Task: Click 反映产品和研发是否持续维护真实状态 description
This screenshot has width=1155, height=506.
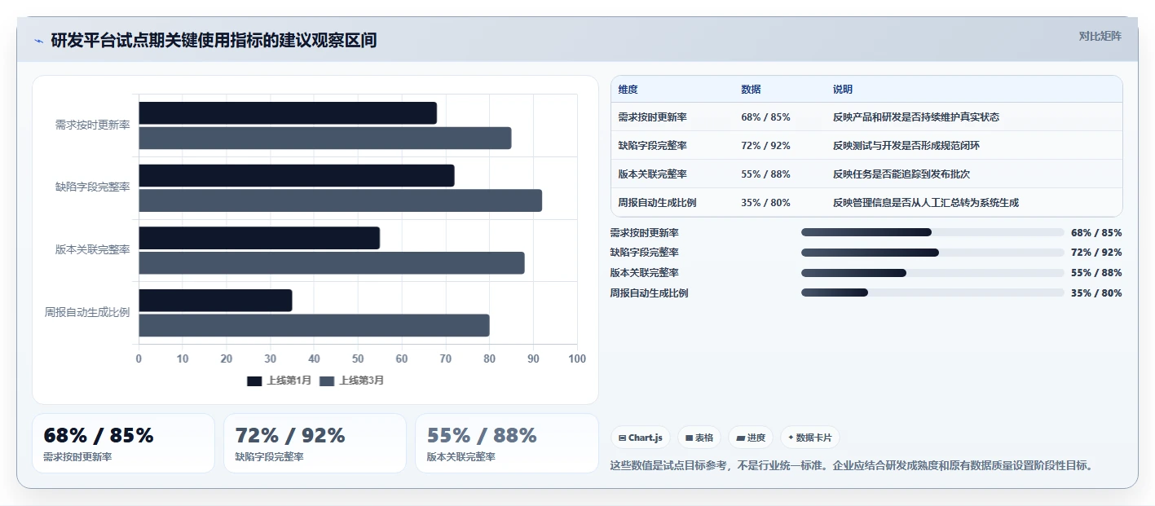Action: 915,117
